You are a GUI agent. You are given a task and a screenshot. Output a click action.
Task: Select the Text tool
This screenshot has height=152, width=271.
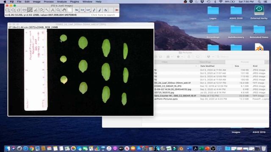(53, 10)
